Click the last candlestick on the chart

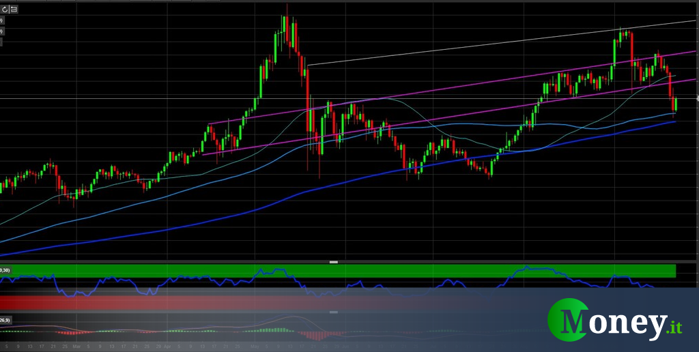tap(676, 104)
